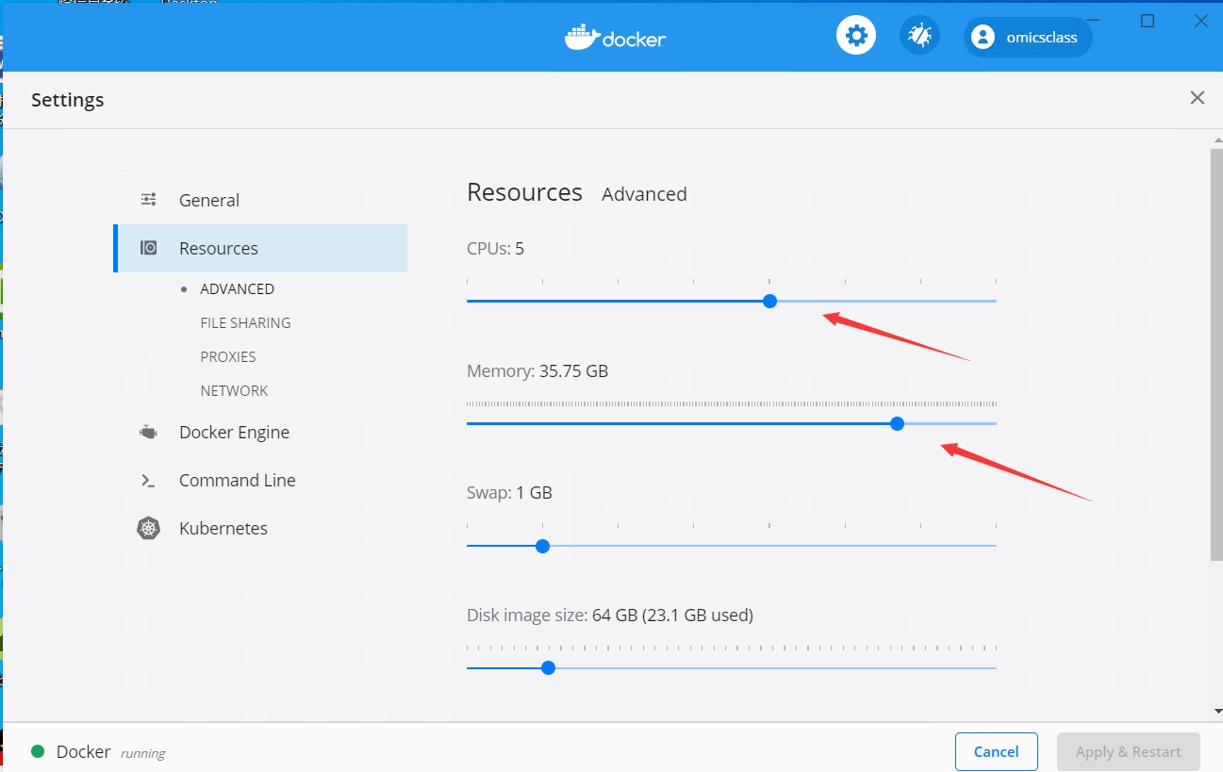Viewport: 1223px width, 772px height.
Task: Click the 'Memory: 35.75 GB' label
Action: 537,371
